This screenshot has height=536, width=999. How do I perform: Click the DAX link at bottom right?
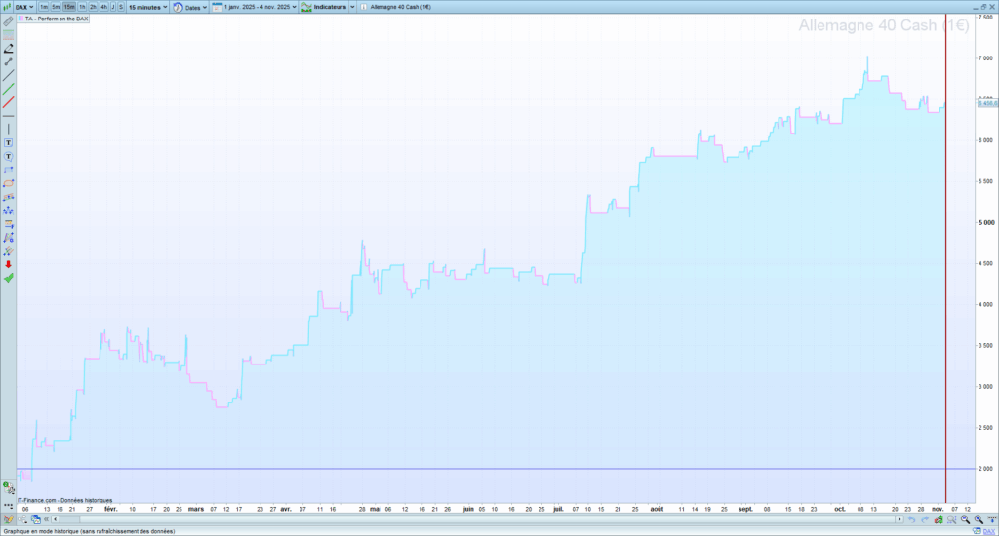pyautogui.click(x=987, y=531)
